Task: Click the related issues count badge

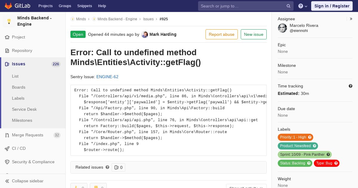Action: click(x=118, y=167)
